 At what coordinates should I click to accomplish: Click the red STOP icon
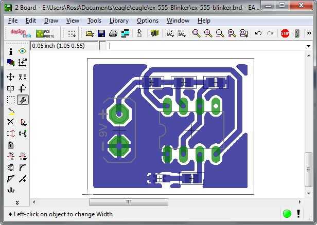(285, 33)
